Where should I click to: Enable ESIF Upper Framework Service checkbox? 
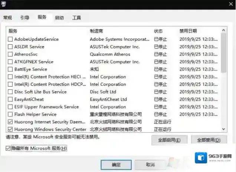(10, 107)
